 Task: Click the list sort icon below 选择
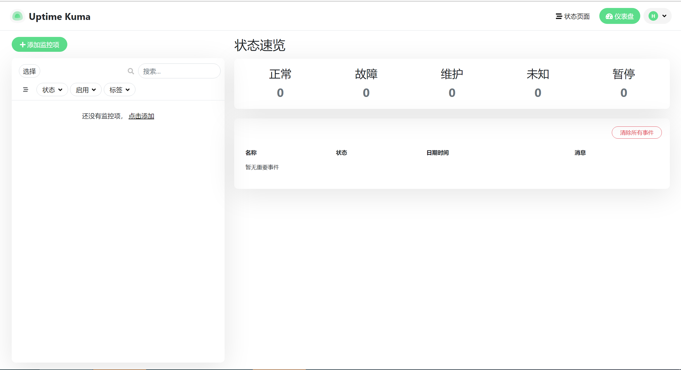click(26, 90)
